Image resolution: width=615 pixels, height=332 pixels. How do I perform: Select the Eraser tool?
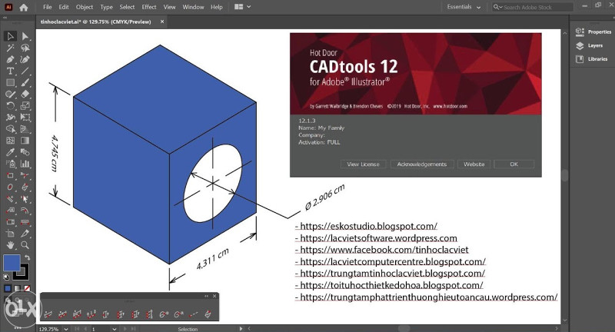(x=25, y=94)
